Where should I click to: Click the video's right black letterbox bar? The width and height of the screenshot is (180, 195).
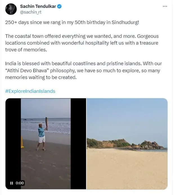(78, 144)
